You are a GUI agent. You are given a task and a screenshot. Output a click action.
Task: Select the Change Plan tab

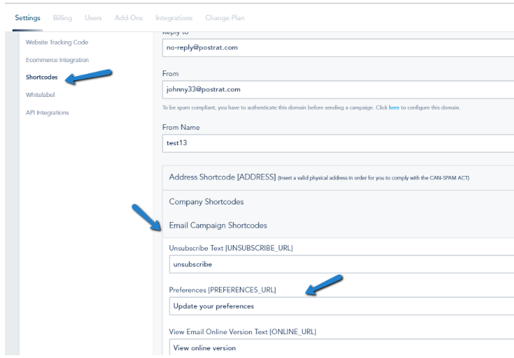pyautogui.click(x=225, y=17)
